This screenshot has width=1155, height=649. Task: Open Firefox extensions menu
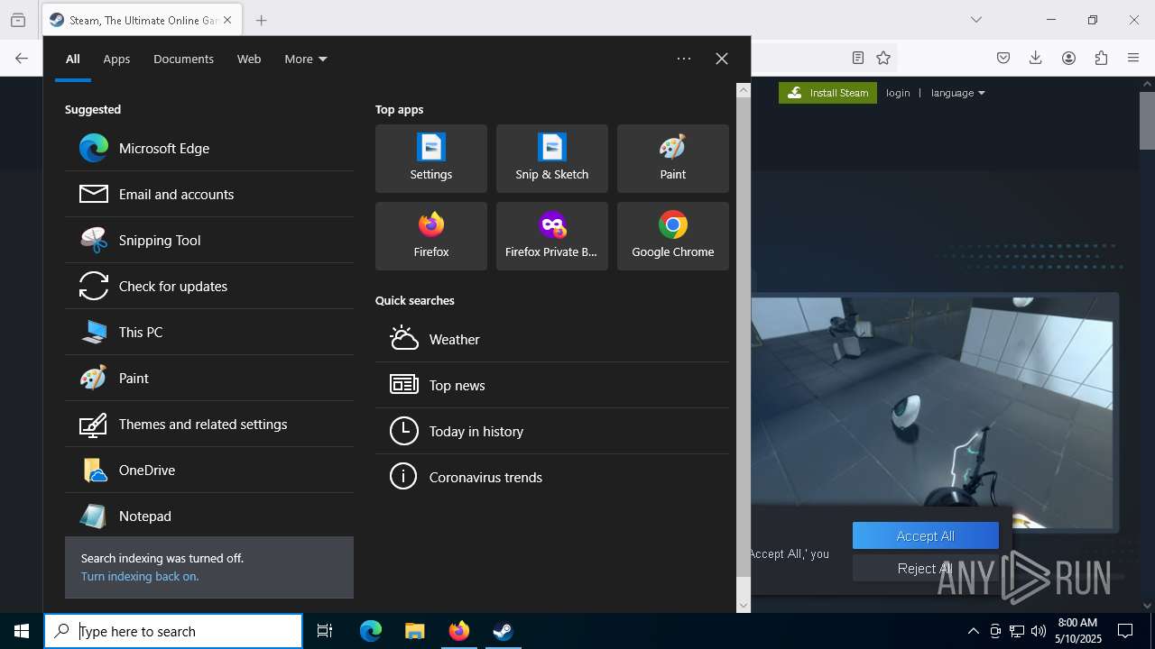1101,58
